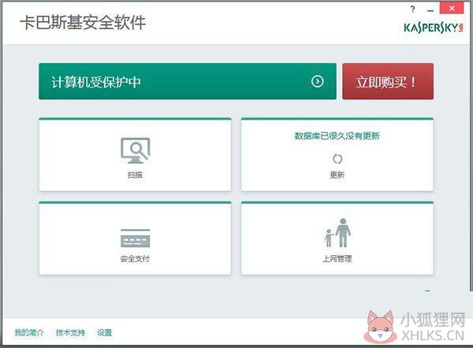This screenshot has height=348, width=473.
Task: Open the safe payment card icon
Action: (135, 238)
